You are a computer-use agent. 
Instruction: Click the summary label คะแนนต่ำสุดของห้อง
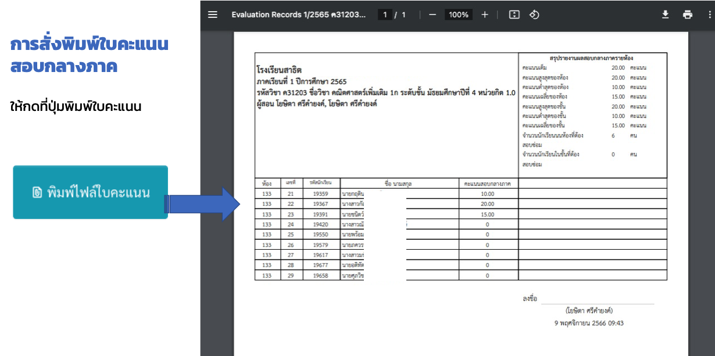point(545,87)
